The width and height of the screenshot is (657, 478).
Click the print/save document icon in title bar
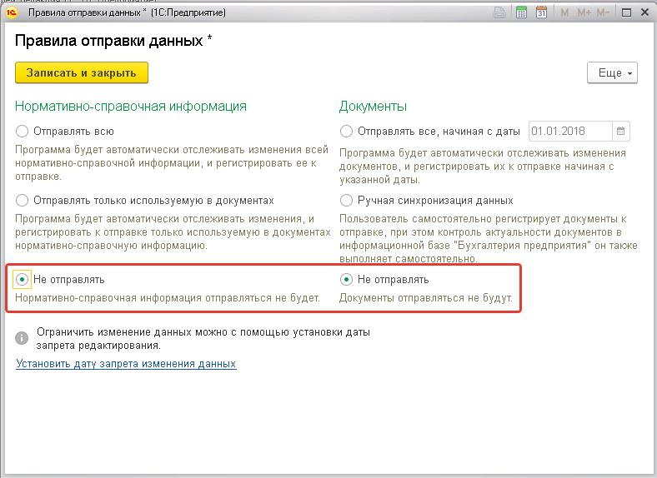coord(500,12)
